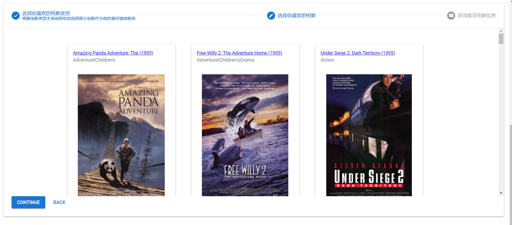The height and width of the screenshot is (225, 512).
Task: Click the movie list scrollbar thumb
Action: [x=501, y=39]
